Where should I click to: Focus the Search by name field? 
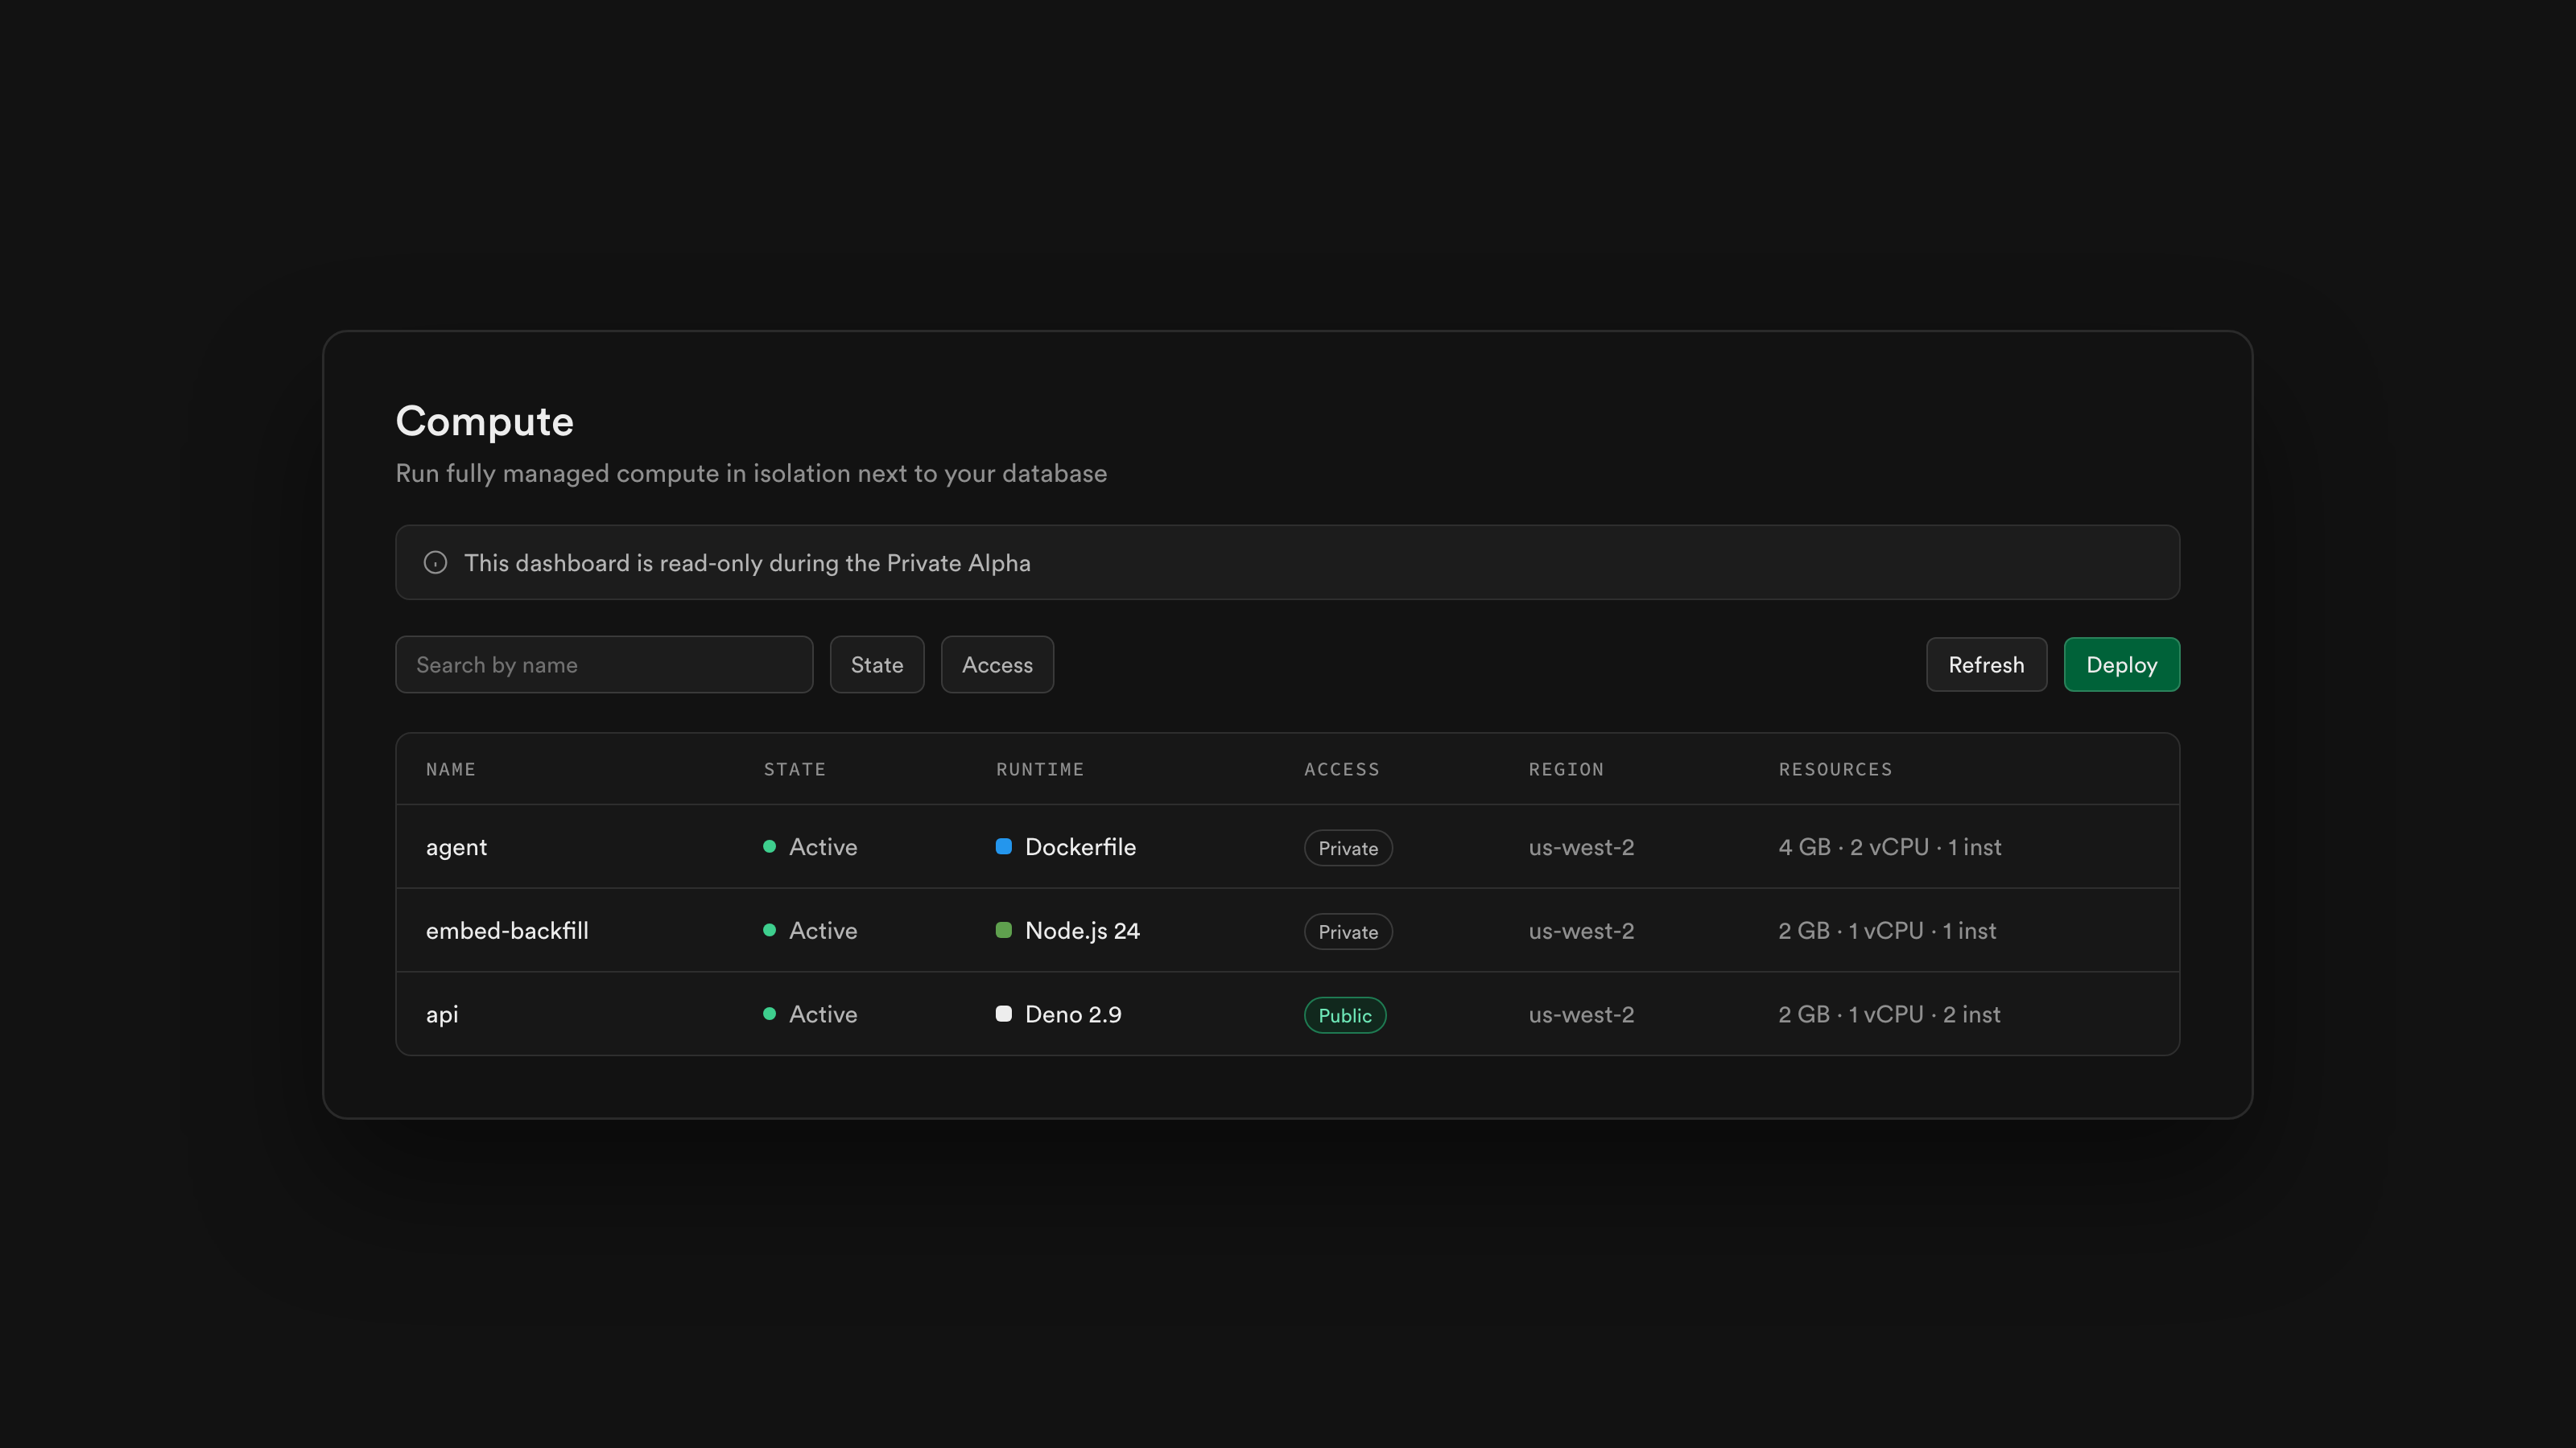tap(604, 664)
